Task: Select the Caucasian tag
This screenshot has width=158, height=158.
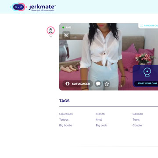Action: coord(66,114)
